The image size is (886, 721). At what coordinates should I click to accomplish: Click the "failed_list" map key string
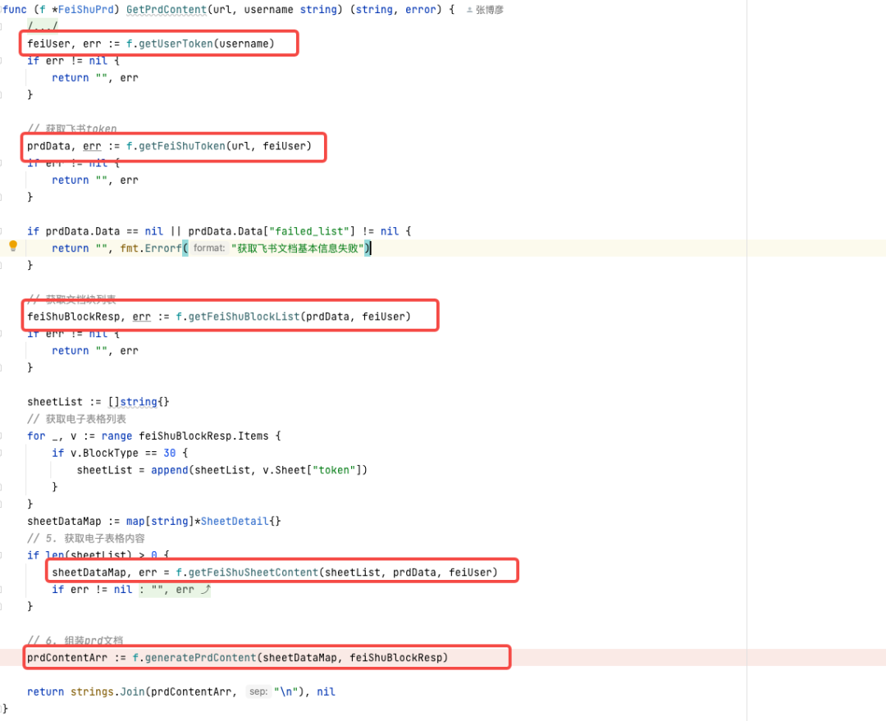tap(309, 231)
